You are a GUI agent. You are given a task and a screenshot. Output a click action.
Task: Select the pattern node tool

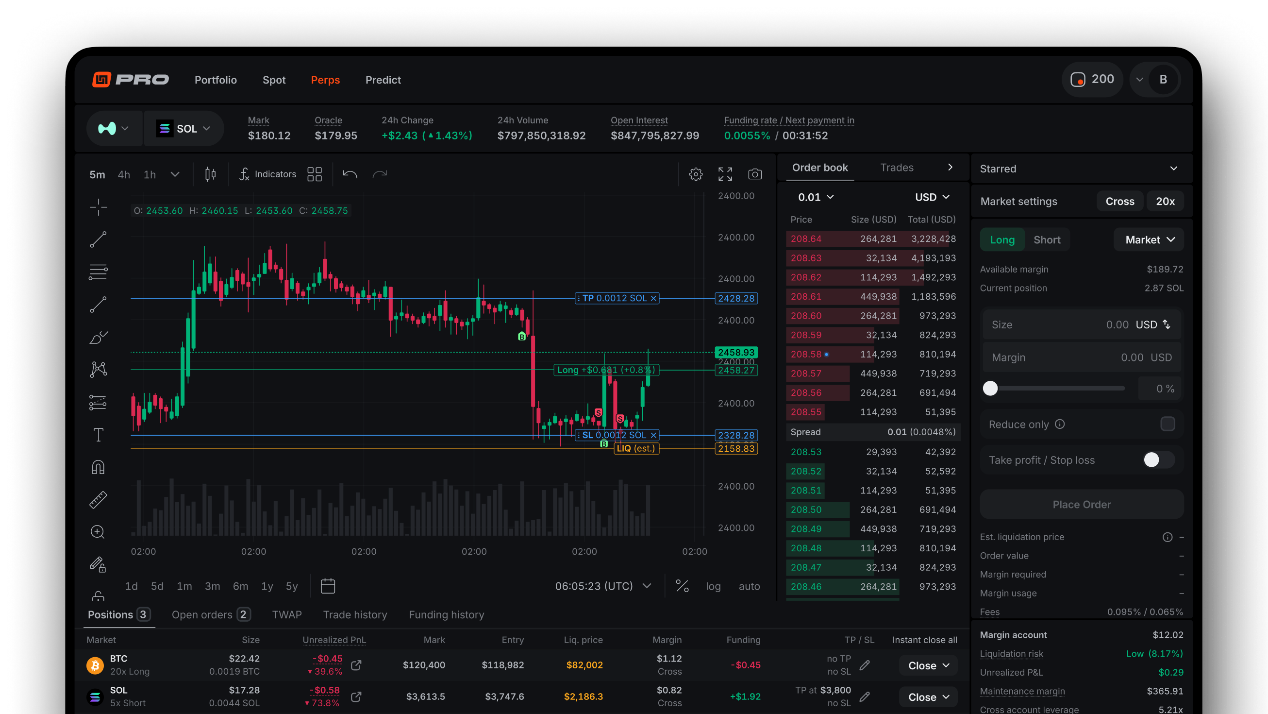tap(99, 369)
